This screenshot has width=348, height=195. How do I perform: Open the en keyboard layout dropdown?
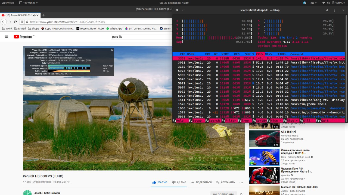pos(314,3)
